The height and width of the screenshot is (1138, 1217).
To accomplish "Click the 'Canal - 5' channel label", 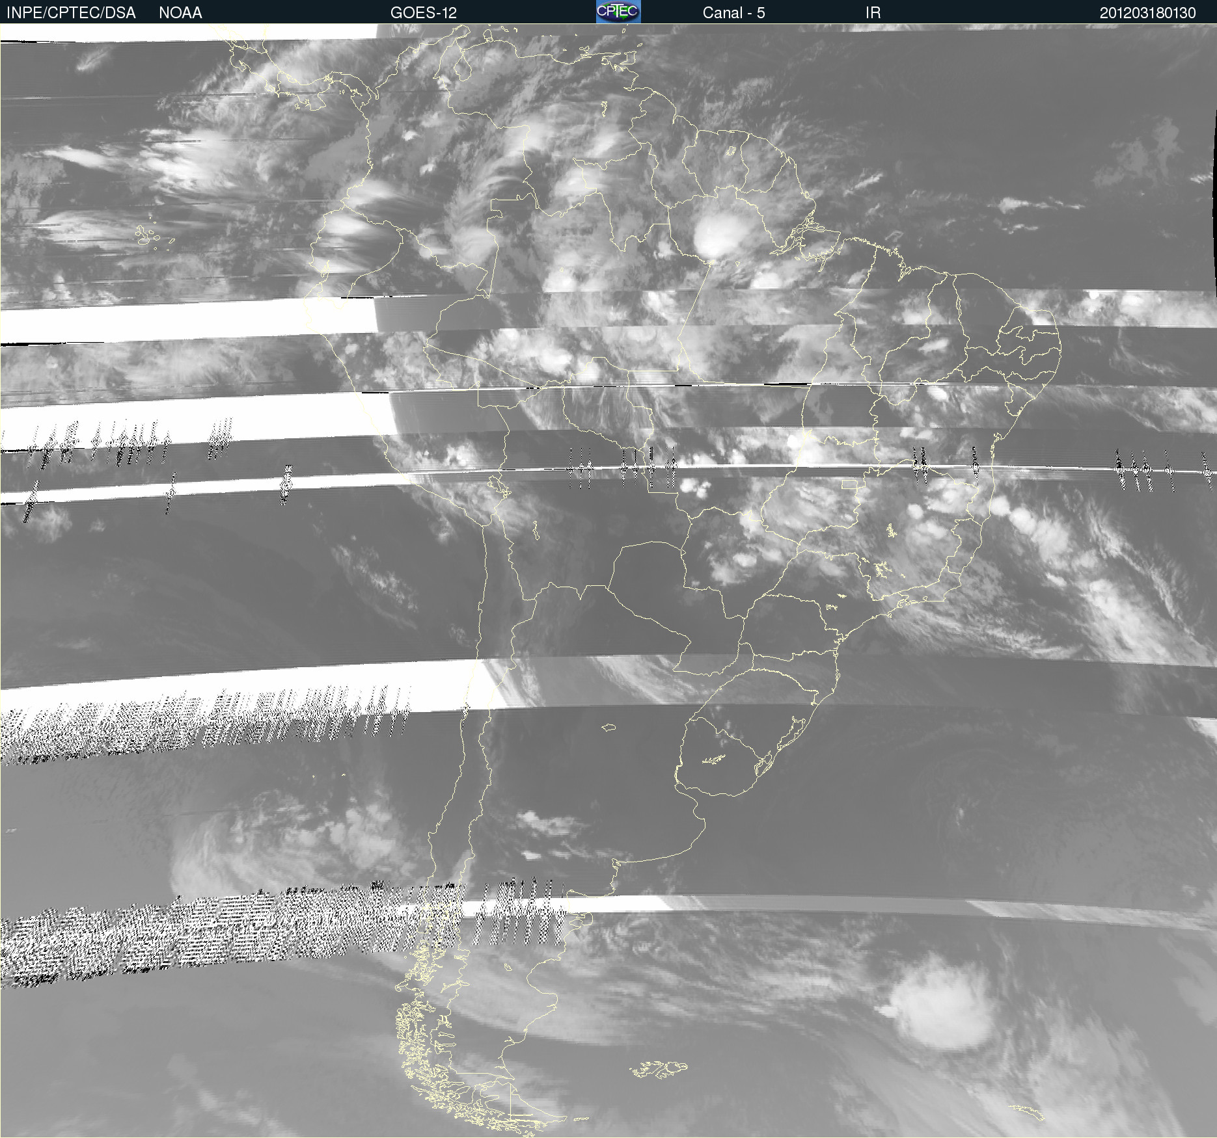I will [733, 13].
